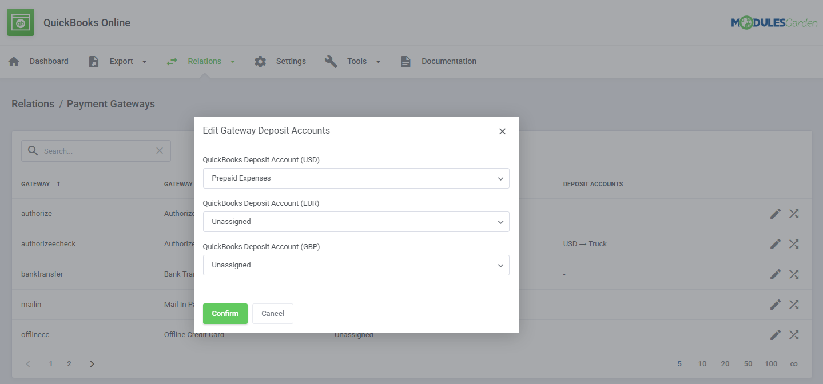Clear the search field with X icon
Viewport: 823px width, 384px height.
[x=160, y=151]
